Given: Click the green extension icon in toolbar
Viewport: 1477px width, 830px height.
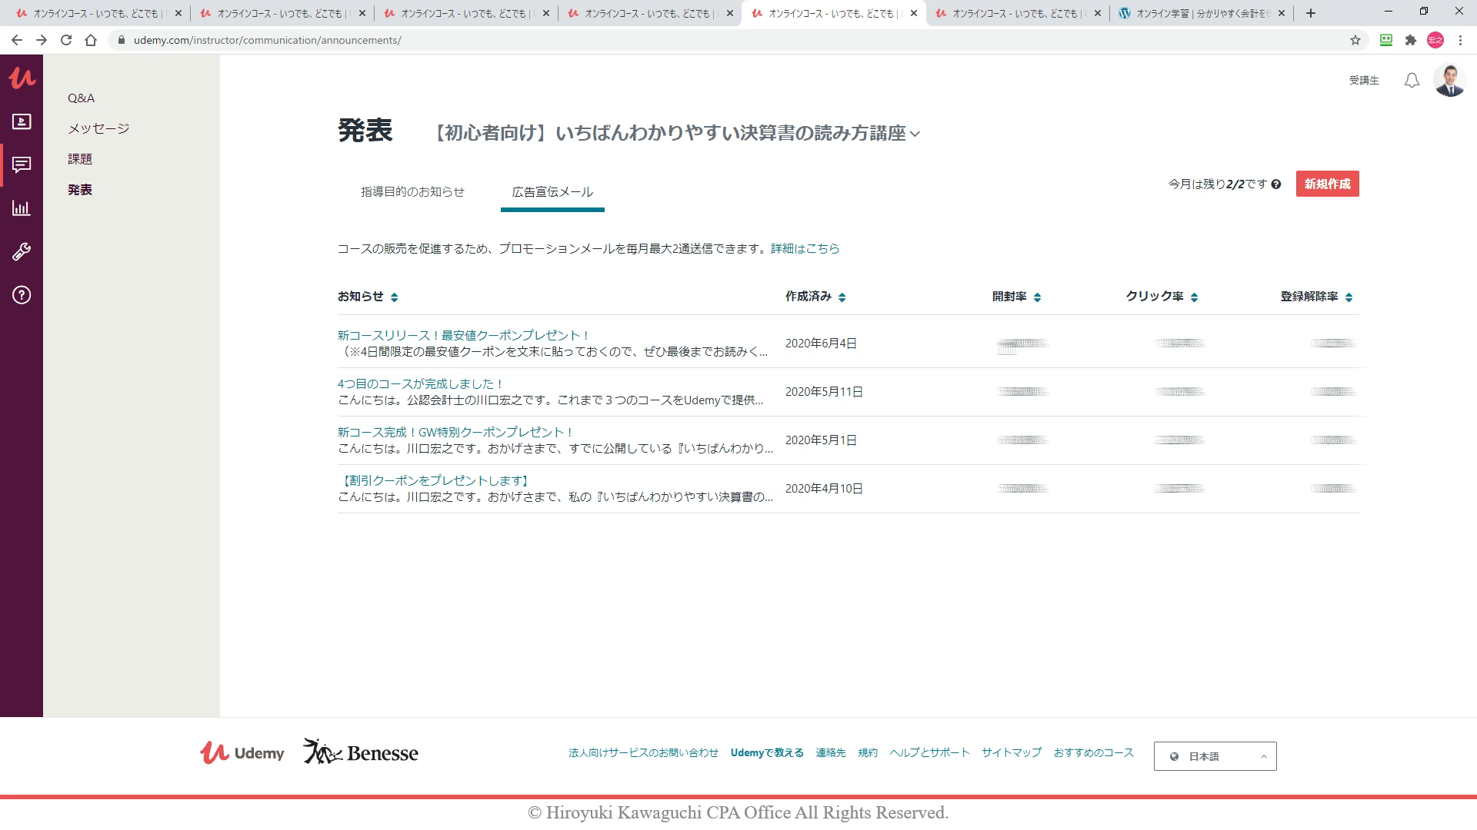Looking at the screenshot, I should (1386, 40).
